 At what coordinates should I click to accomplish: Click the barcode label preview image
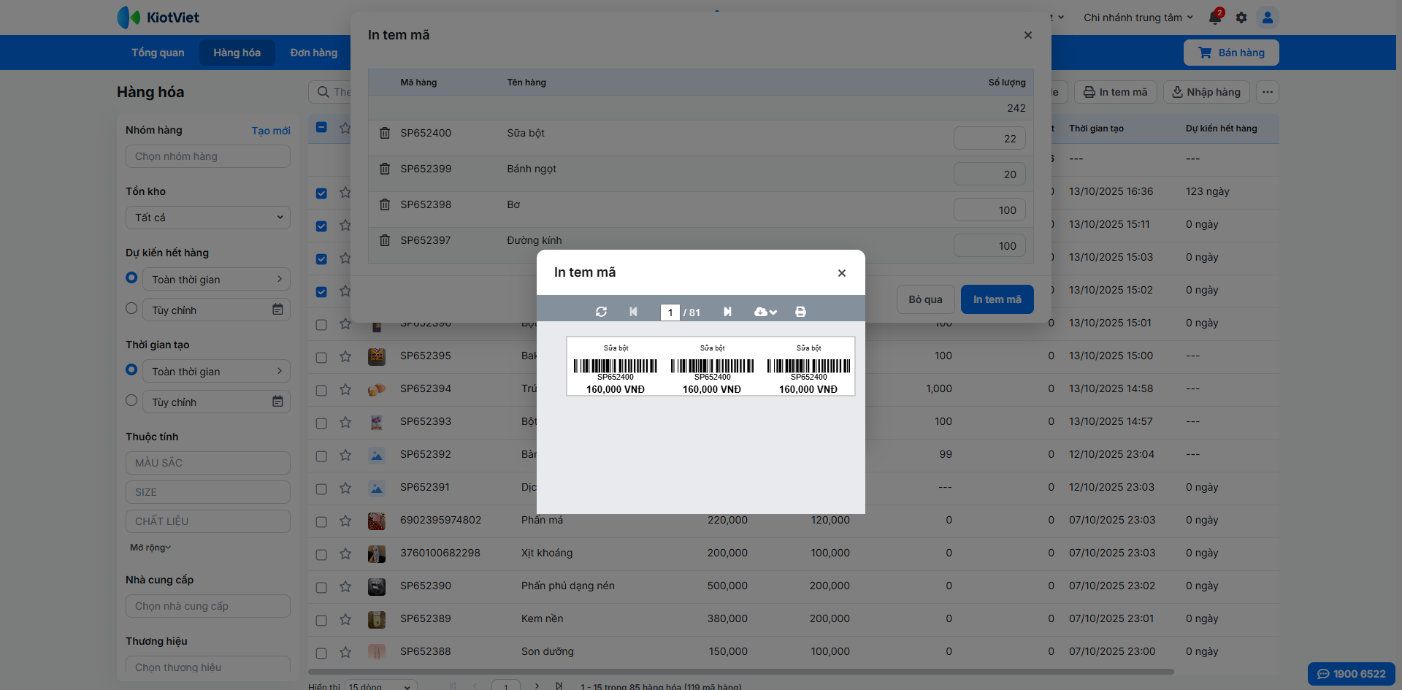(710, 367)
